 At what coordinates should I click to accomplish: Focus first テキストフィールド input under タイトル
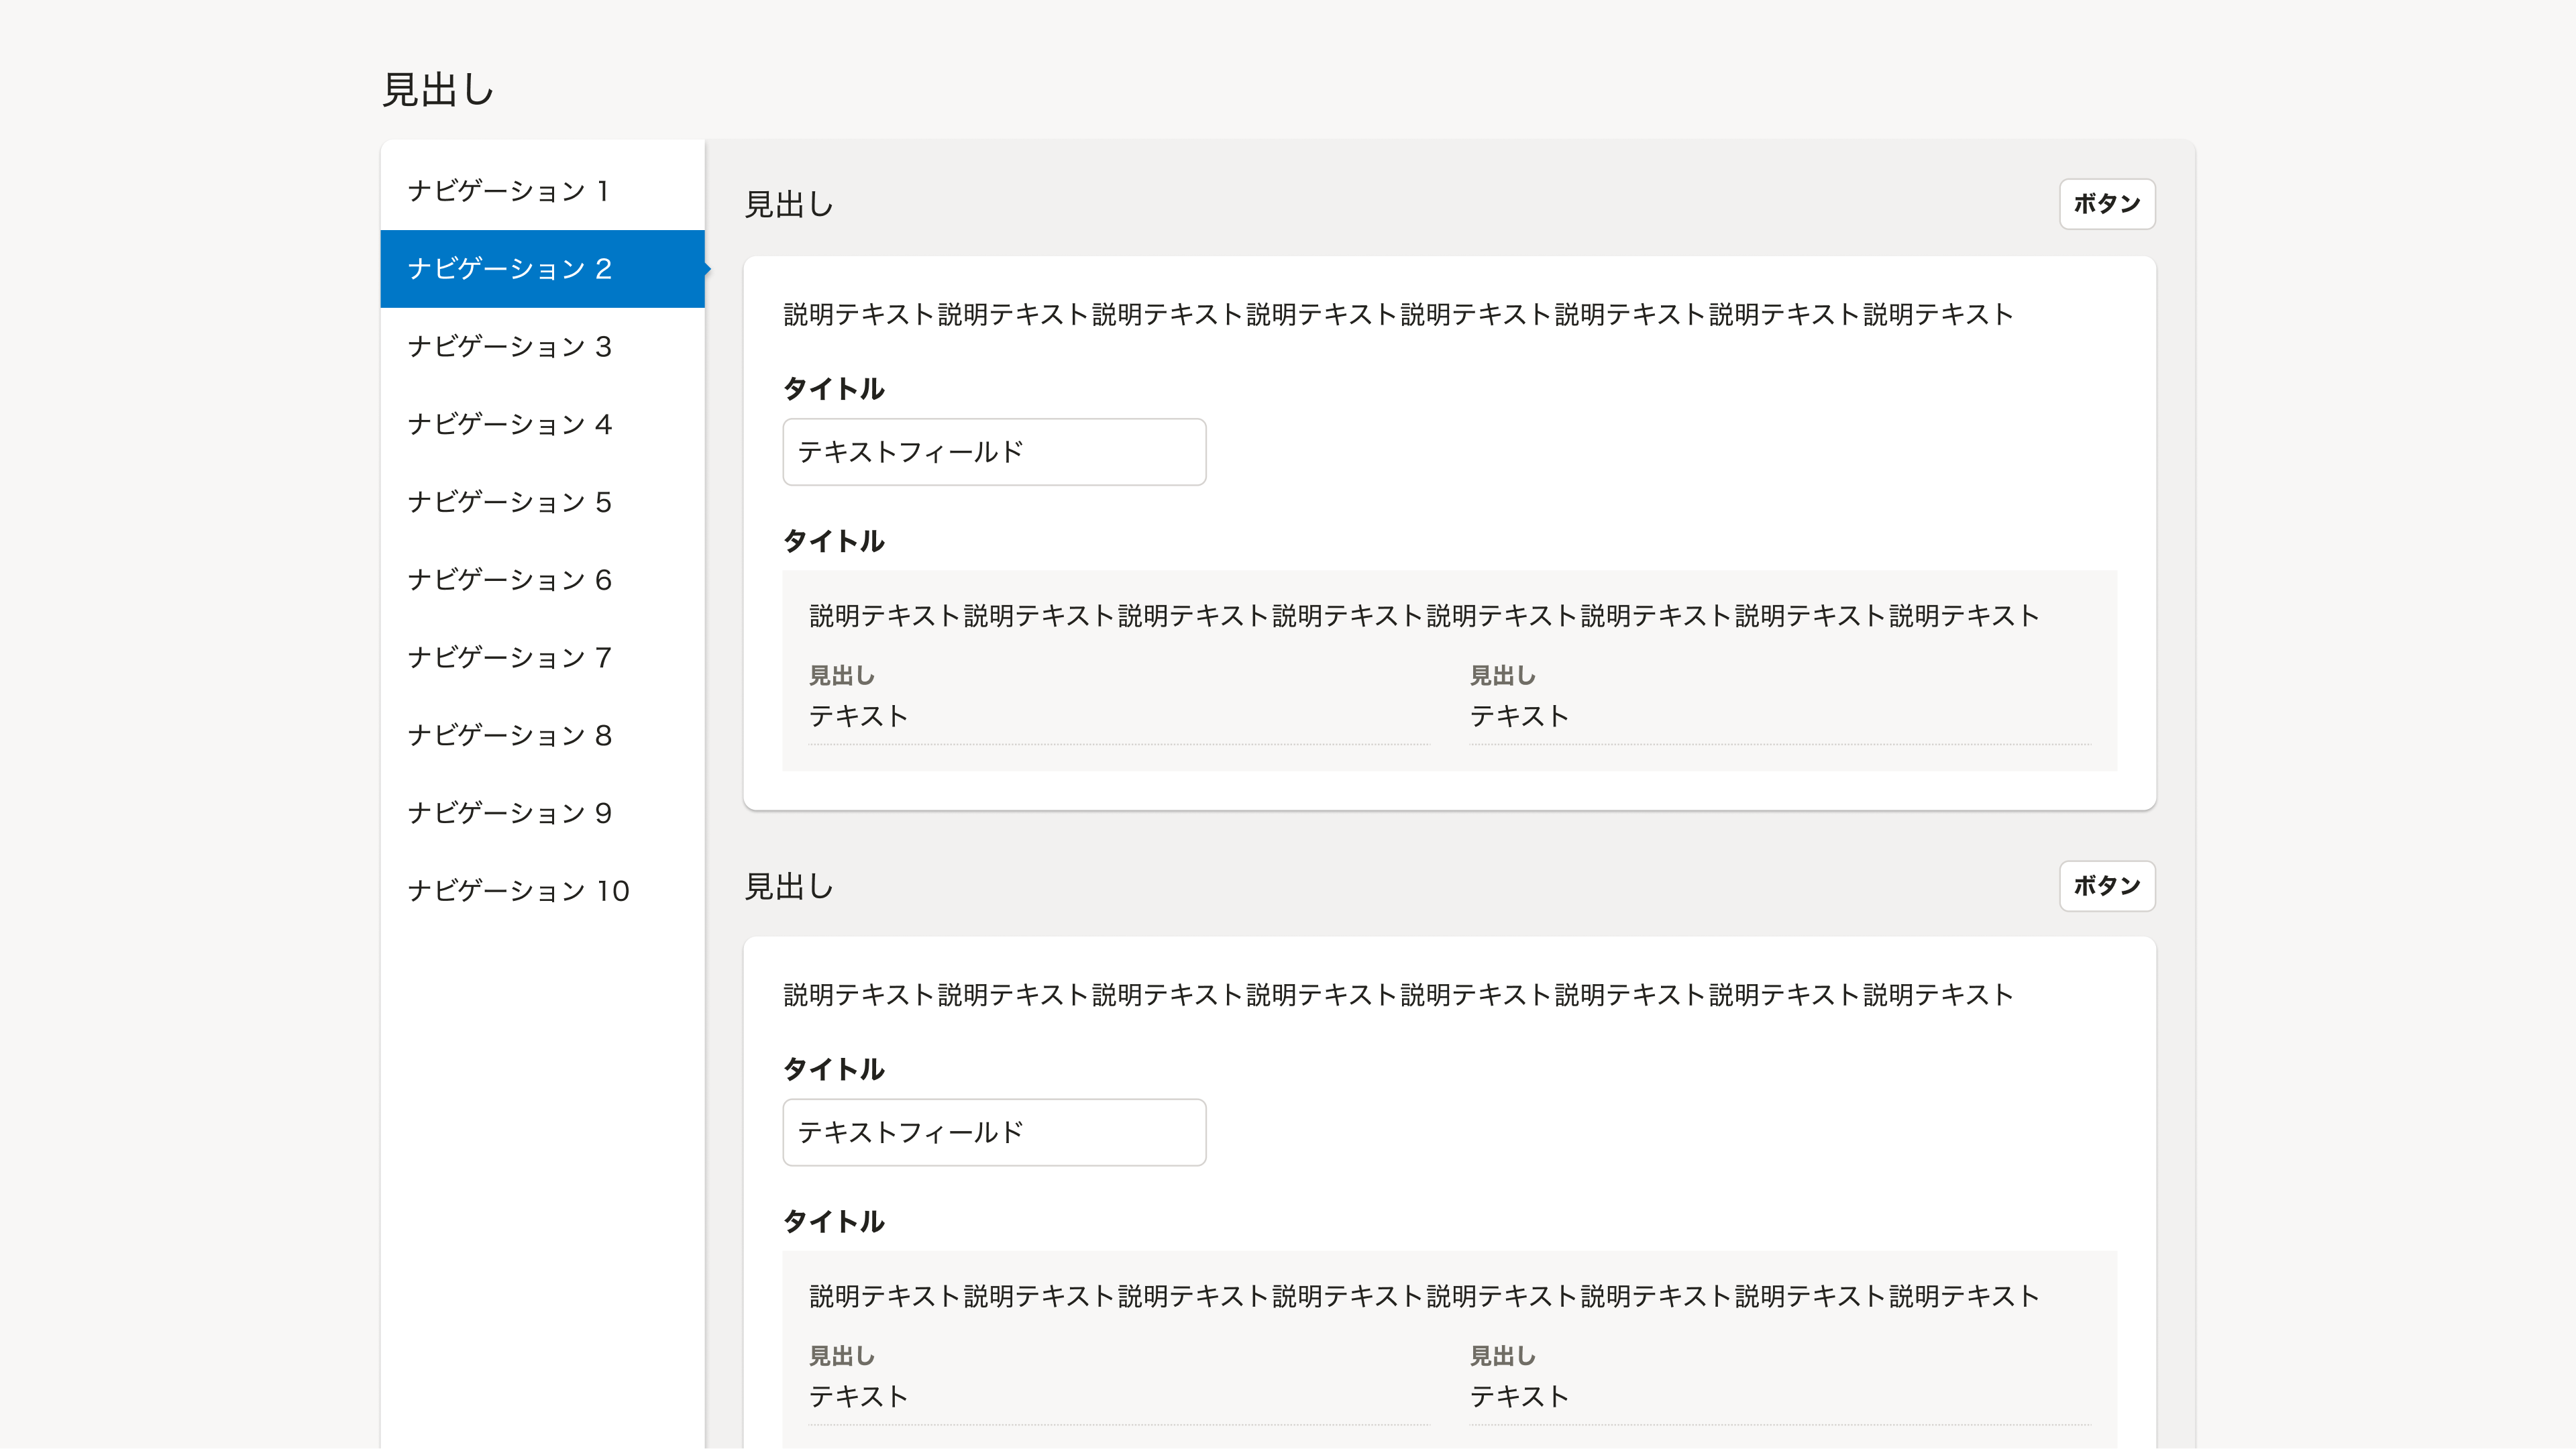(x=993, y=452)
